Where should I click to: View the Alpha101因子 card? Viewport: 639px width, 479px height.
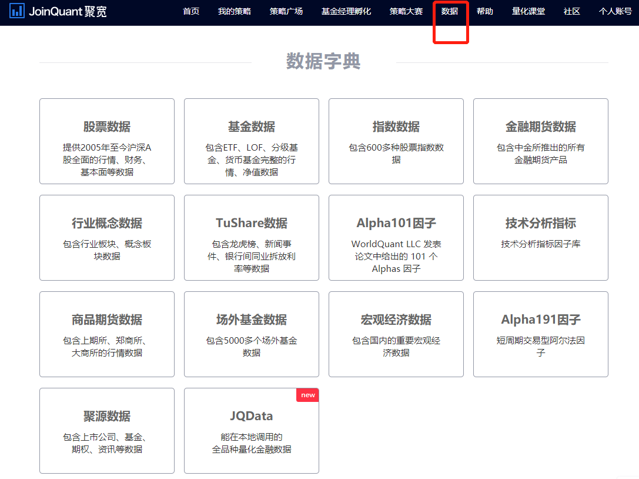pos(396,238)
